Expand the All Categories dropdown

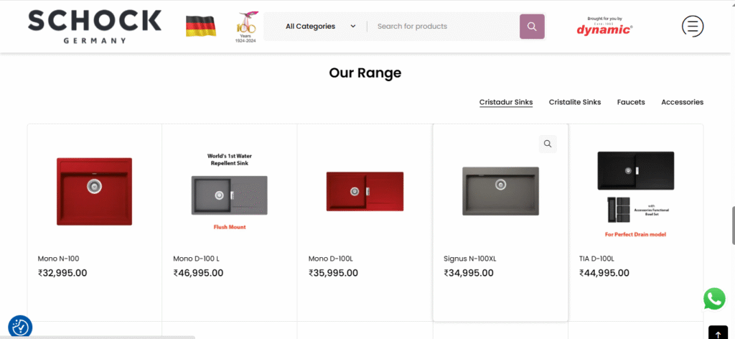(x=320, y=27)
